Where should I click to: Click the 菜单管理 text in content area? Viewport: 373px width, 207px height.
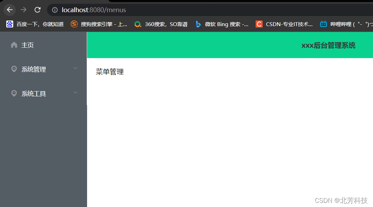(109, 72)
